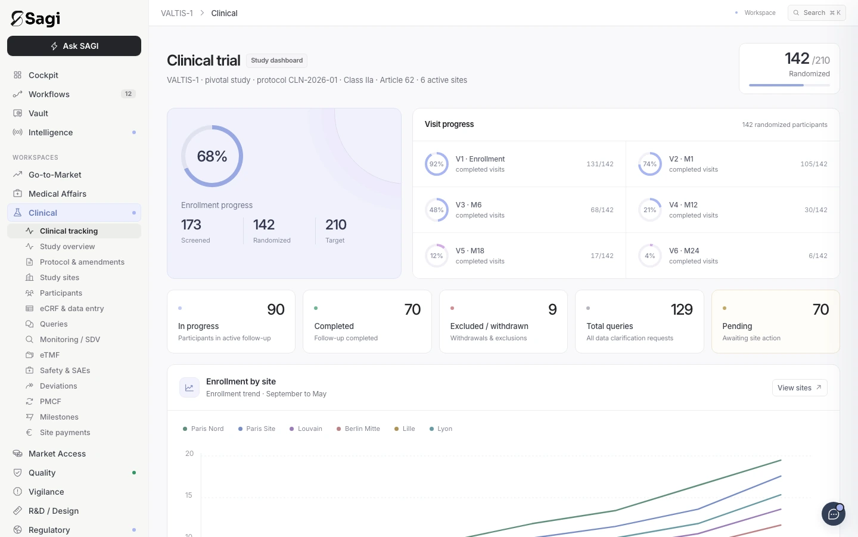This screenshot has height=537, width=858.
Task: Click the Clinical flask icon
Action: (18, 213)
